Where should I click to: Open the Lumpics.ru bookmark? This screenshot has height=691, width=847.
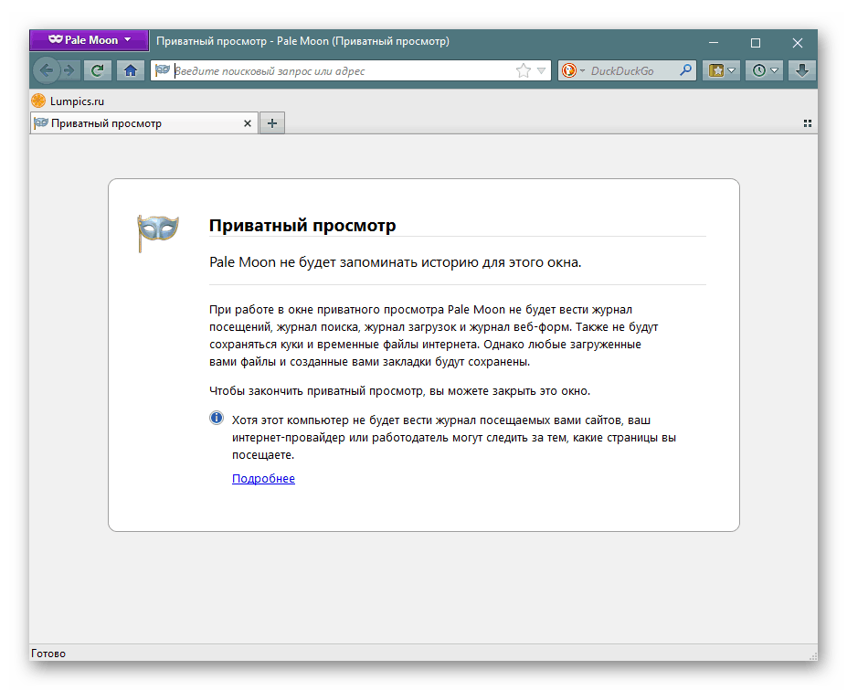[68, 101]
